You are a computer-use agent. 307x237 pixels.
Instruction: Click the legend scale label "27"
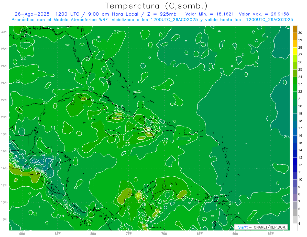click(300, 55)
